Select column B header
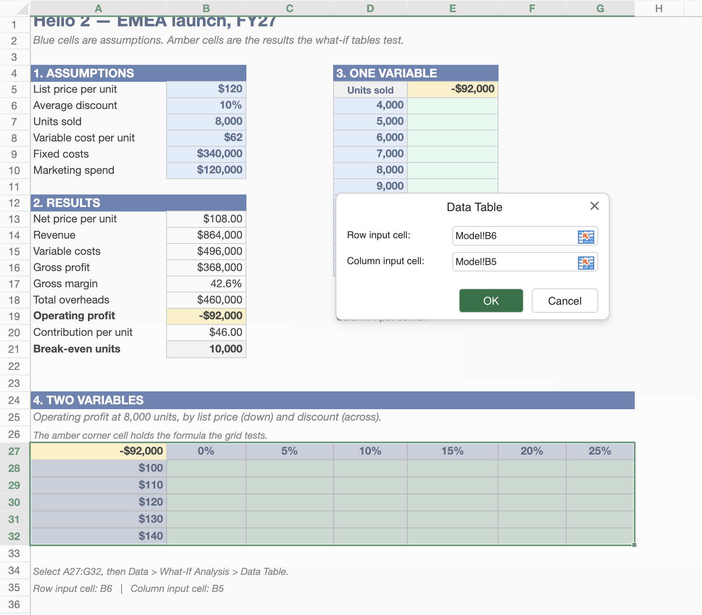Viewport: 702px width, 615px height. point(206,8)
